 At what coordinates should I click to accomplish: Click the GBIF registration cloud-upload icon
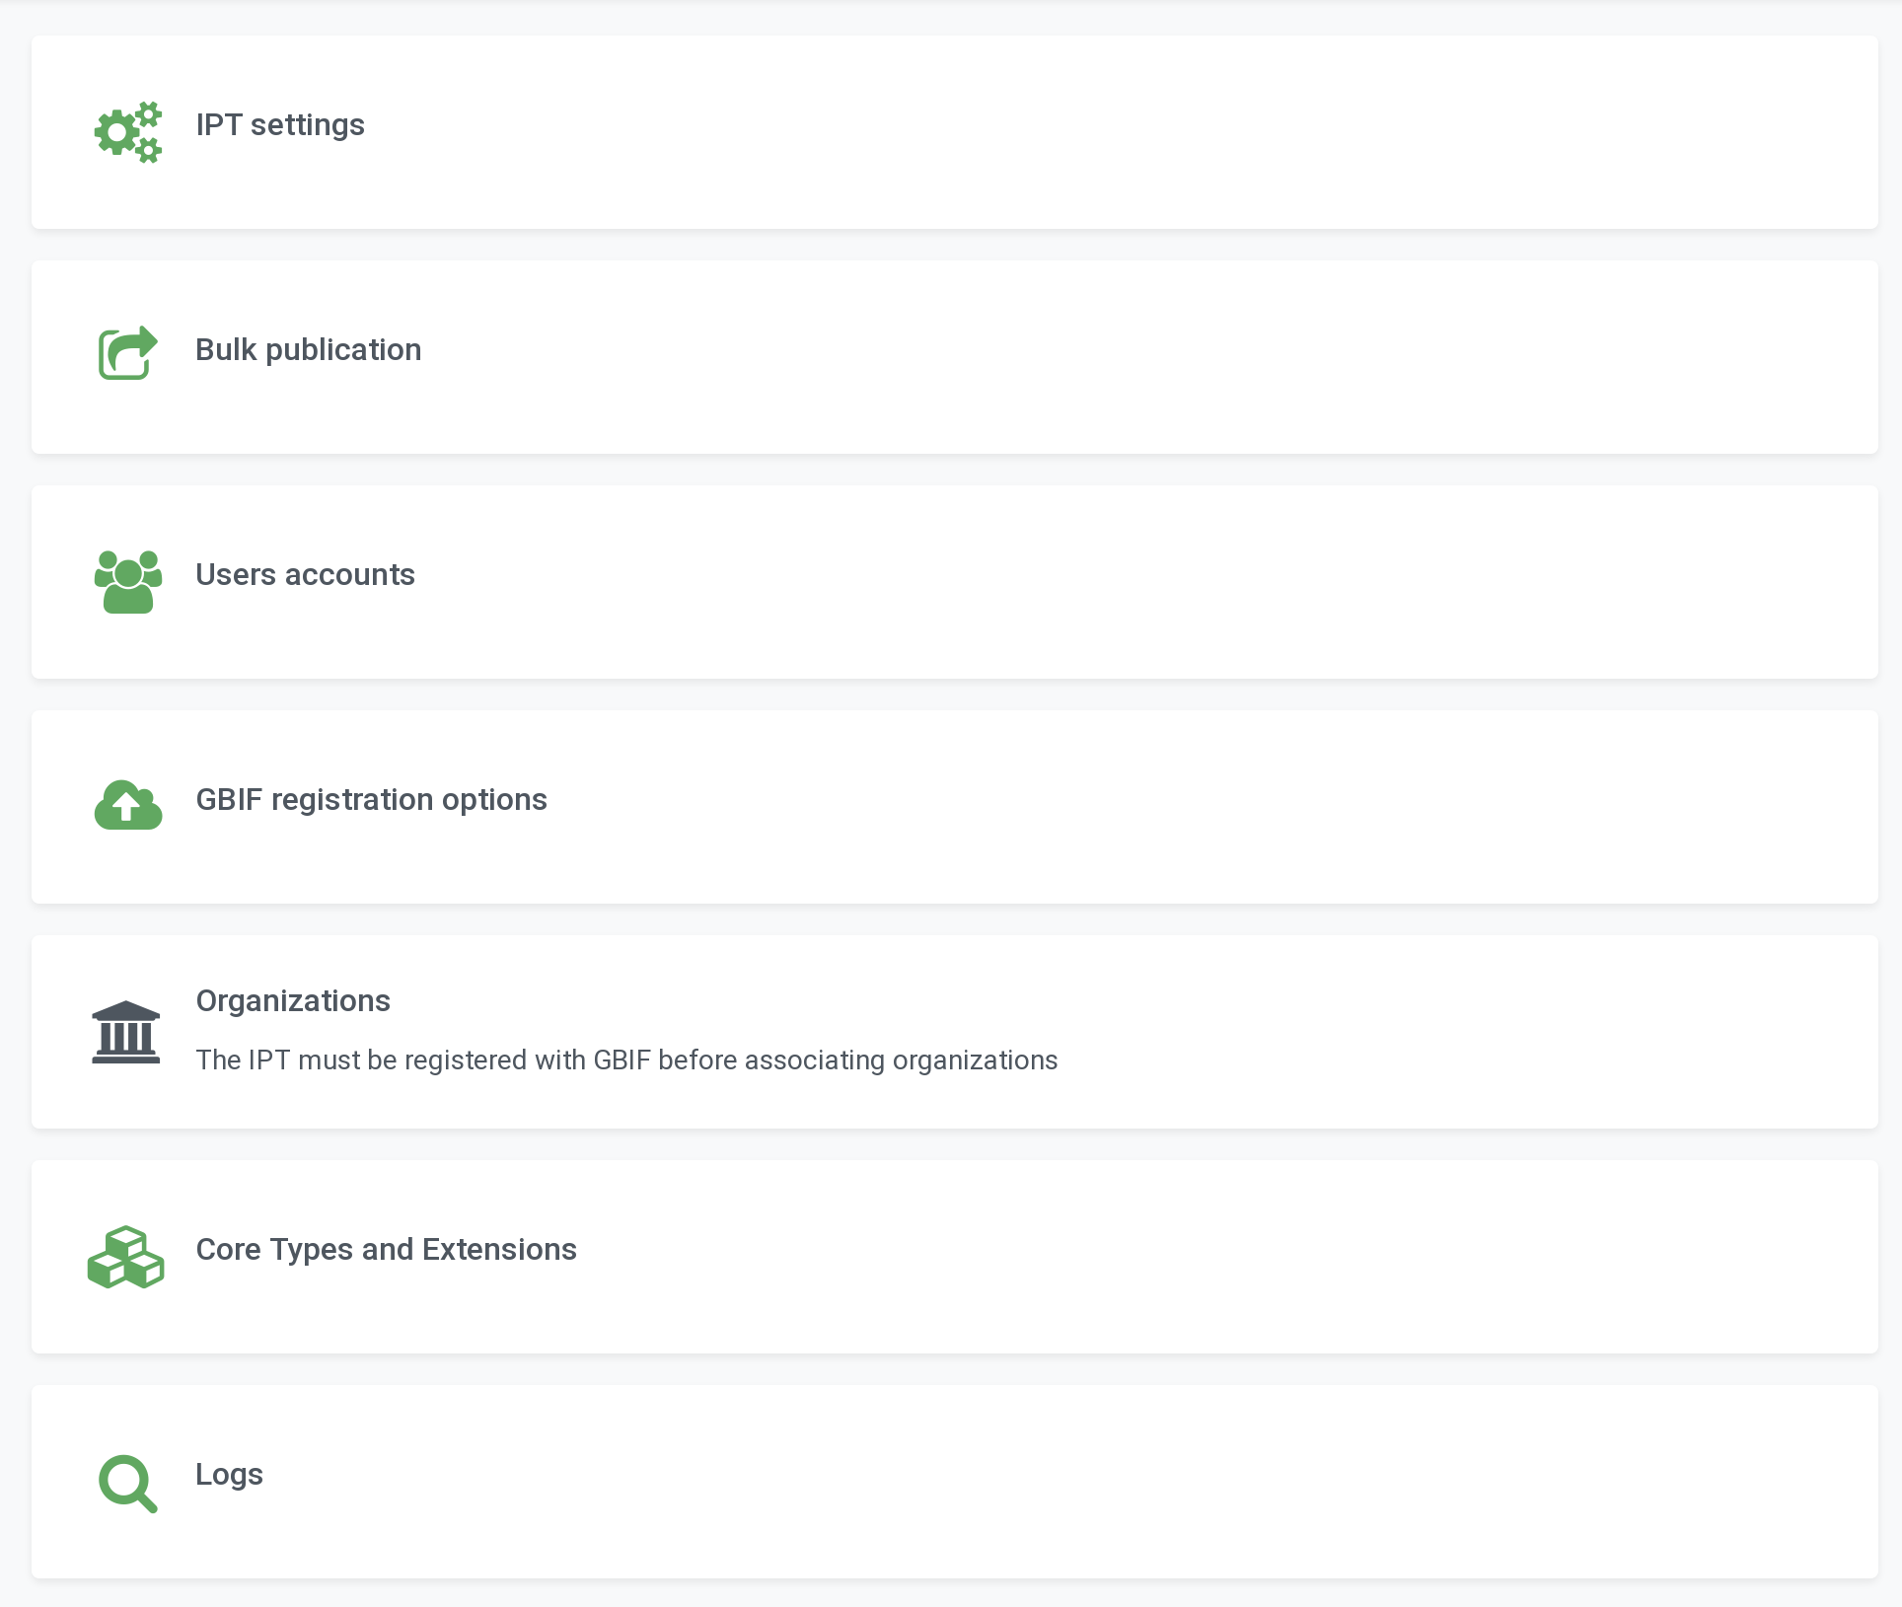[x=127, y=805]
